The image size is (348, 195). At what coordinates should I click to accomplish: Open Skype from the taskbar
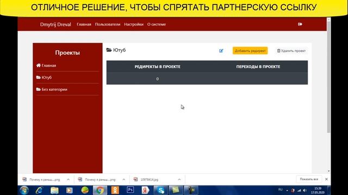pos(160,190)
